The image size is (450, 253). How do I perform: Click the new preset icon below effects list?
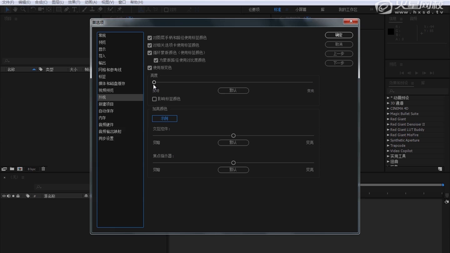441,168
